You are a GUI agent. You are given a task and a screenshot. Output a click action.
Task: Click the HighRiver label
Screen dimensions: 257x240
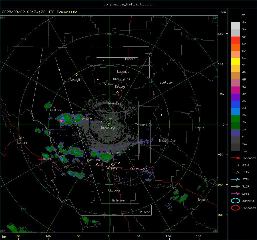(x=119, y=200)
